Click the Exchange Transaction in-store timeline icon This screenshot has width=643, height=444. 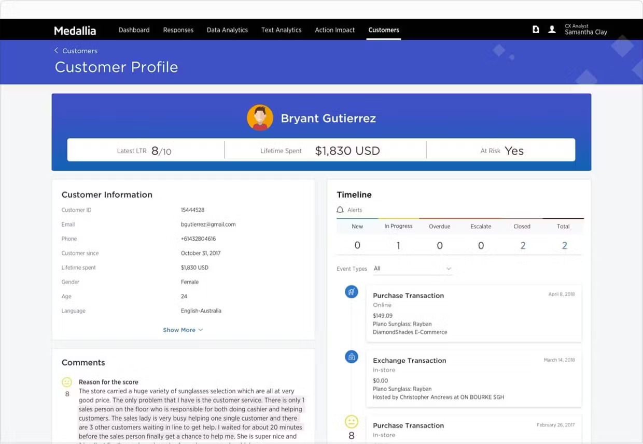coord(352,357)
